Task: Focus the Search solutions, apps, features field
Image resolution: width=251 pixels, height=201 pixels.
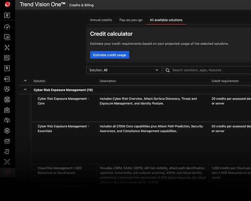Action: [209, 70]
